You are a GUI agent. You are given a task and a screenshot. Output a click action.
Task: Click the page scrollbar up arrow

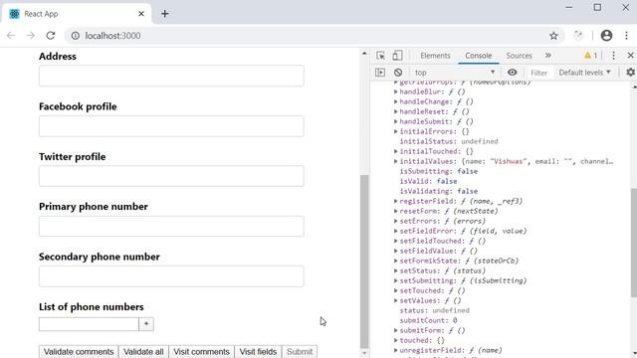364,53
